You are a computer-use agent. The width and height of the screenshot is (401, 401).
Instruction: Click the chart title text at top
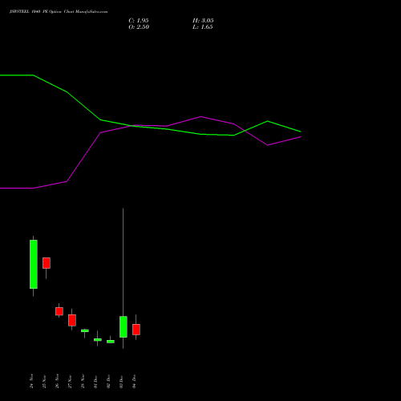click(x=59, y=12)
